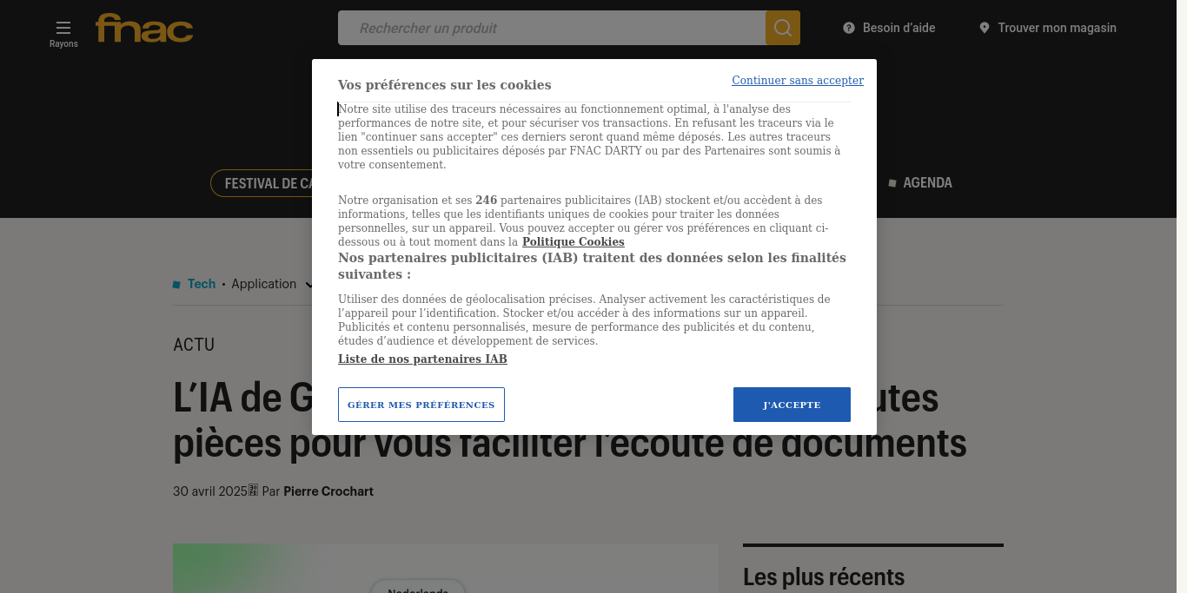Click the article title heading
The height and width of the screenshot is (593, 1187).
point(570,421)
